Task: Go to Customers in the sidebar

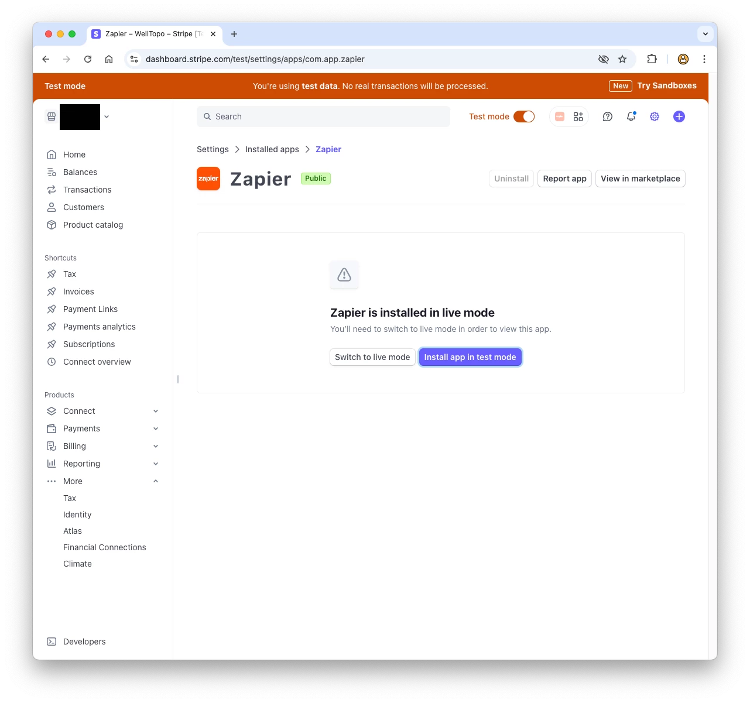Action: tap(83, 207)
